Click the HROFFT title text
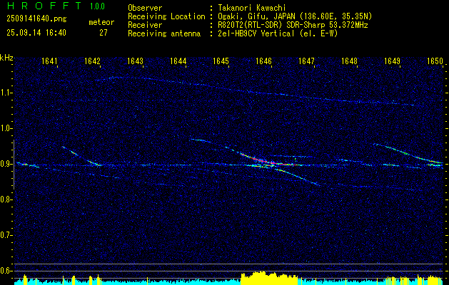The image size is (449, 285). 44,6
